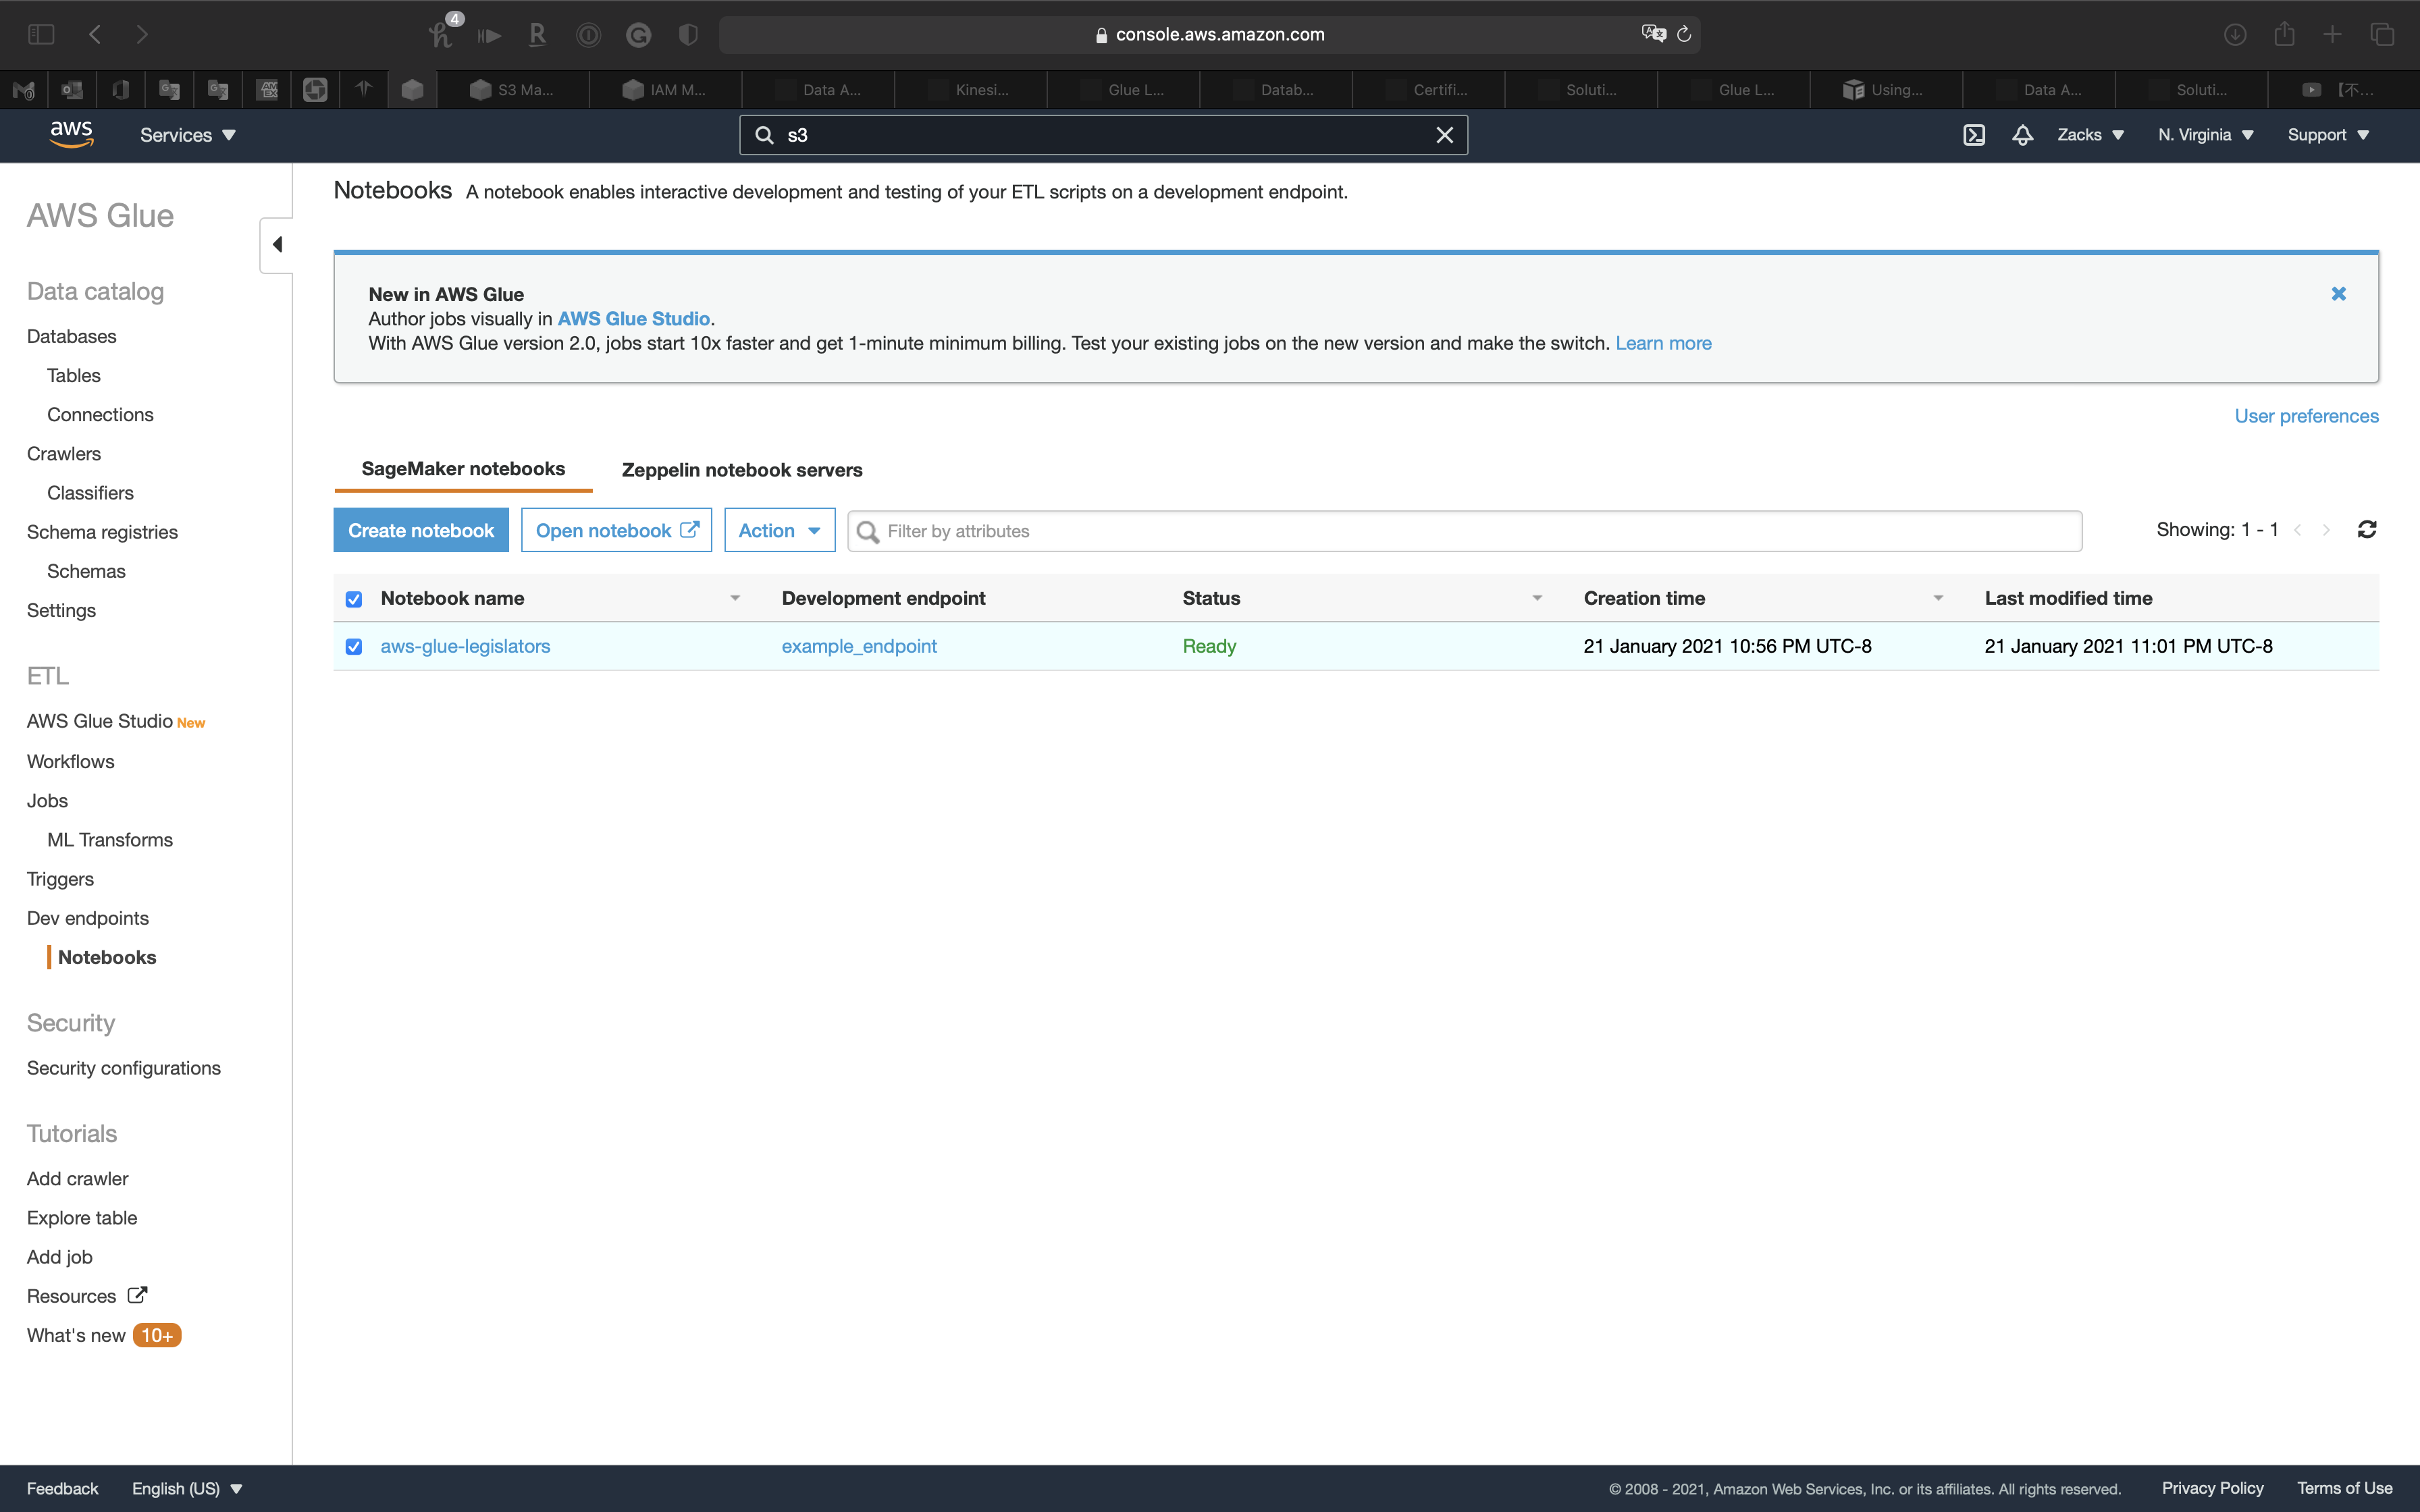The height and width of the screenshot is (1512, 2420).
Task: Uncheck the select-all notebooks checkbox
Action: 354,599
